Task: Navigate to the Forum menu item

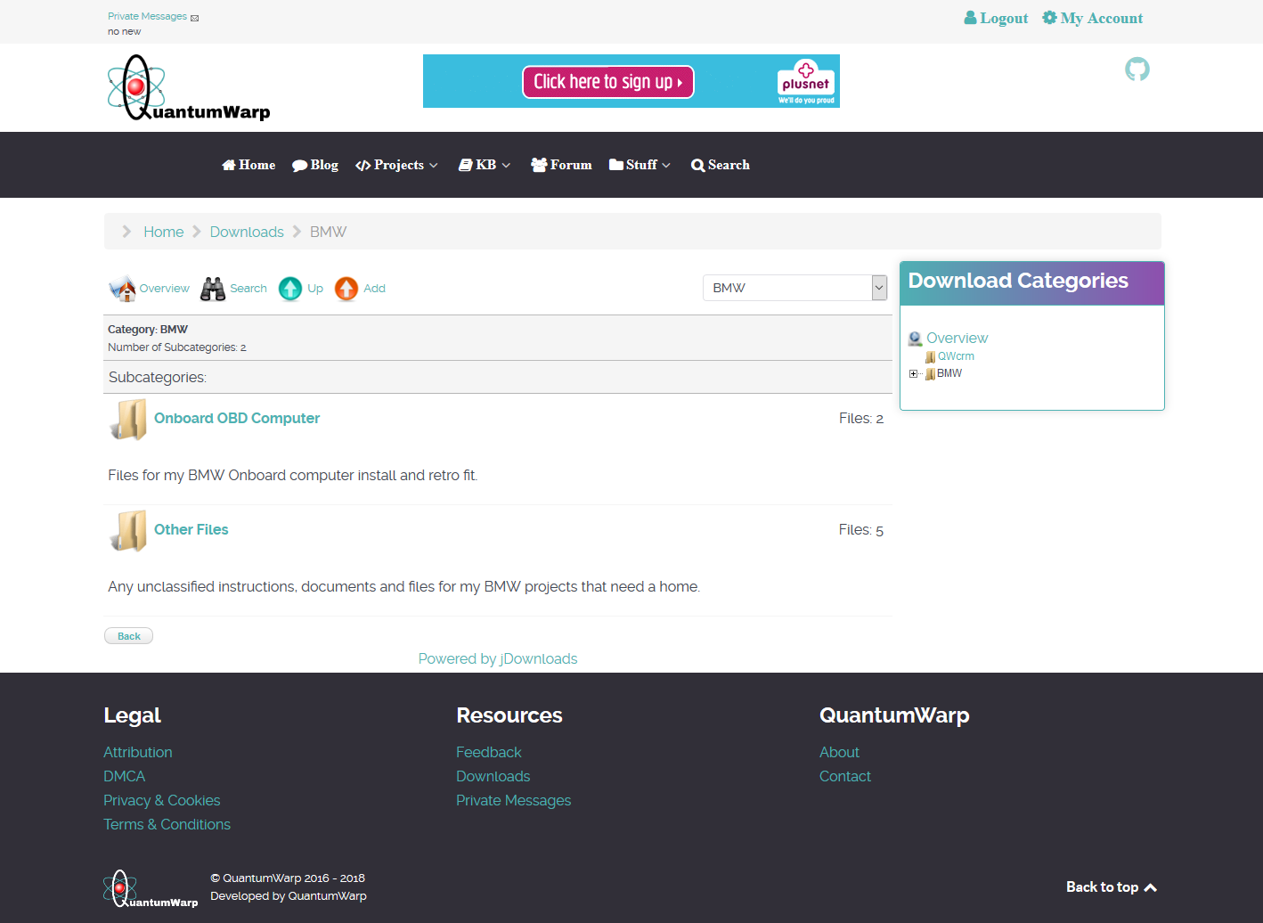Action: pos(561,165)
